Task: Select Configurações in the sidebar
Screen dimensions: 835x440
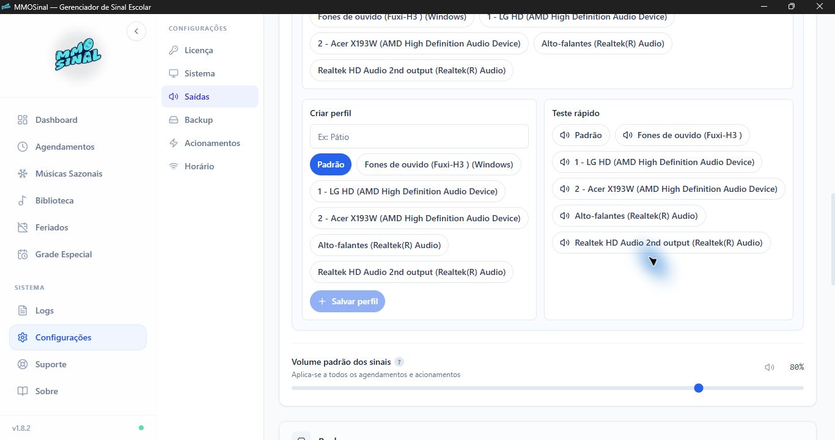Action: (x=78, y=337)
